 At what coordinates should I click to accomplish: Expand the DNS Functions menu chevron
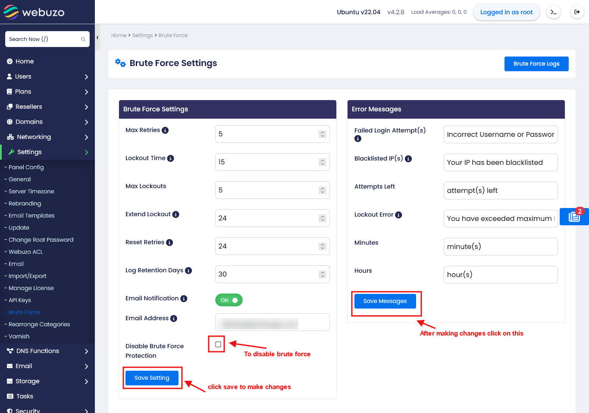click(86, 351)
